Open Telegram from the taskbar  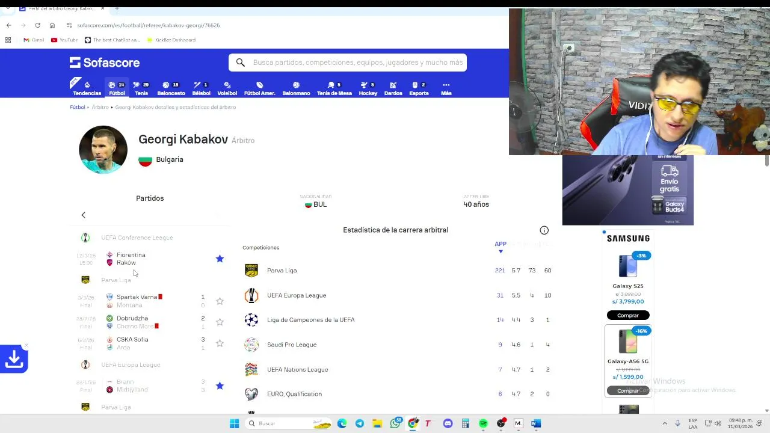[359, 423]
